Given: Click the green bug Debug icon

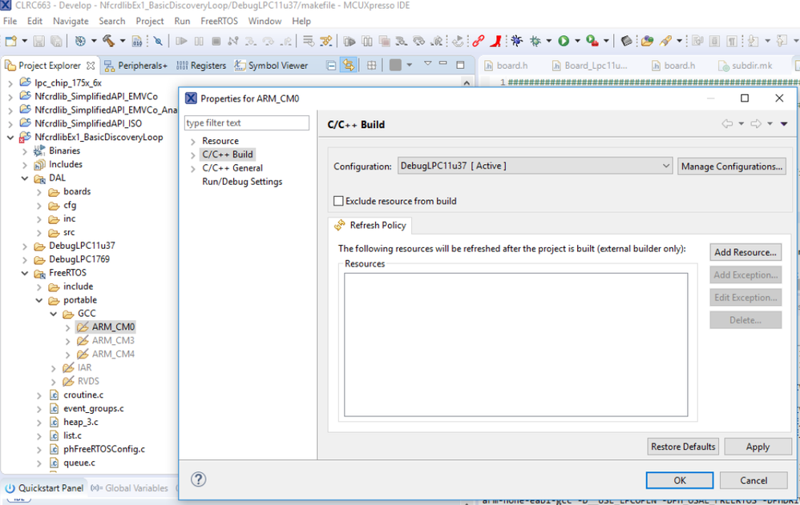Looking at the screenshot, I should pos(535,41).
